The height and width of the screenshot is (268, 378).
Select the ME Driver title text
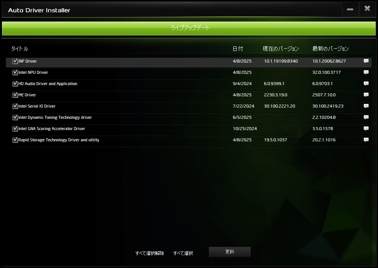[x=27, y=95]
